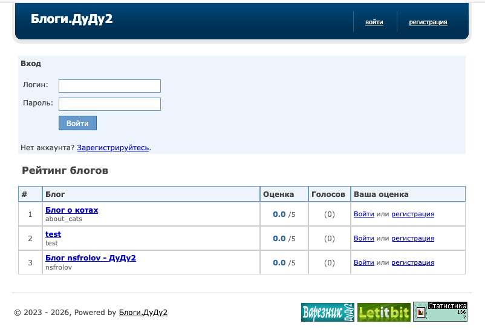
Task: Open the footer Блоги.ДуДу2 link
Action: (143, 312)
